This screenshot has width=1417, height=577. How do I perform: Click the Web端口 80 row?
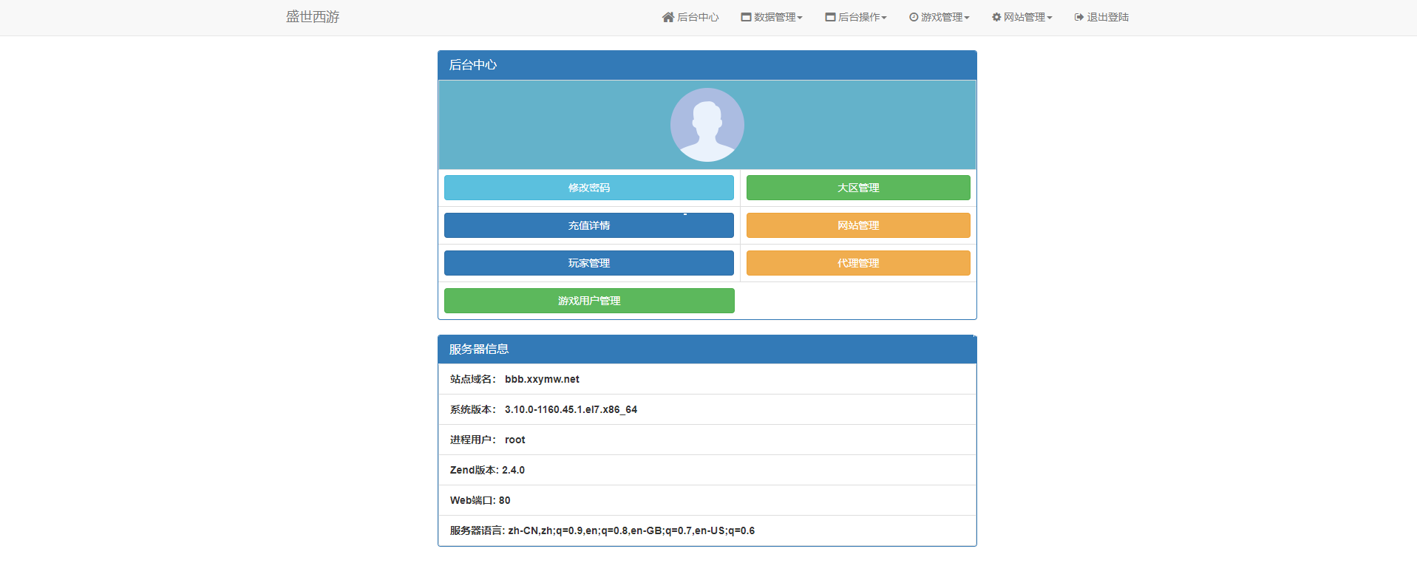point(707,500)
